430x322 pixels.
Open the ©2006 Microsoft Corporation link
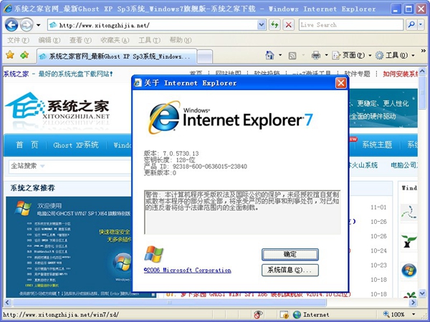tap(187, 270)
